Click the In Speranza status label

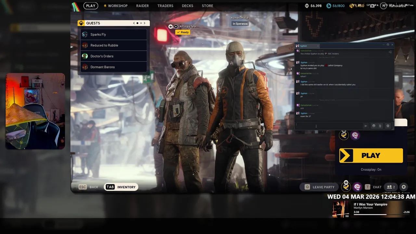240,24
